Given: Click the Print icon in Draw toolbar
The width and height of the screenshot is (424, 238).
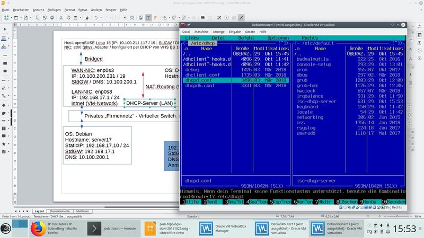Looking at the screenshot, I should (52, 17).
